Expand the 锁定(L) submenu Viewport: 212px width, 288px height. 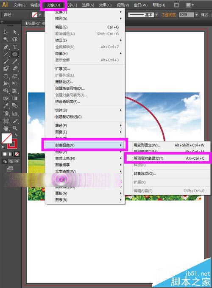[x=85, y=40]
